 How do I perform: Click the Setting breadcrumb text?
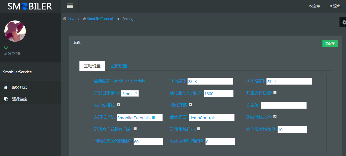click(x=128, y=19)
